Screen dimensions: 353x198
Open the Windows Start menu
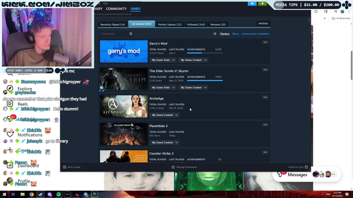tap(4, 194)
